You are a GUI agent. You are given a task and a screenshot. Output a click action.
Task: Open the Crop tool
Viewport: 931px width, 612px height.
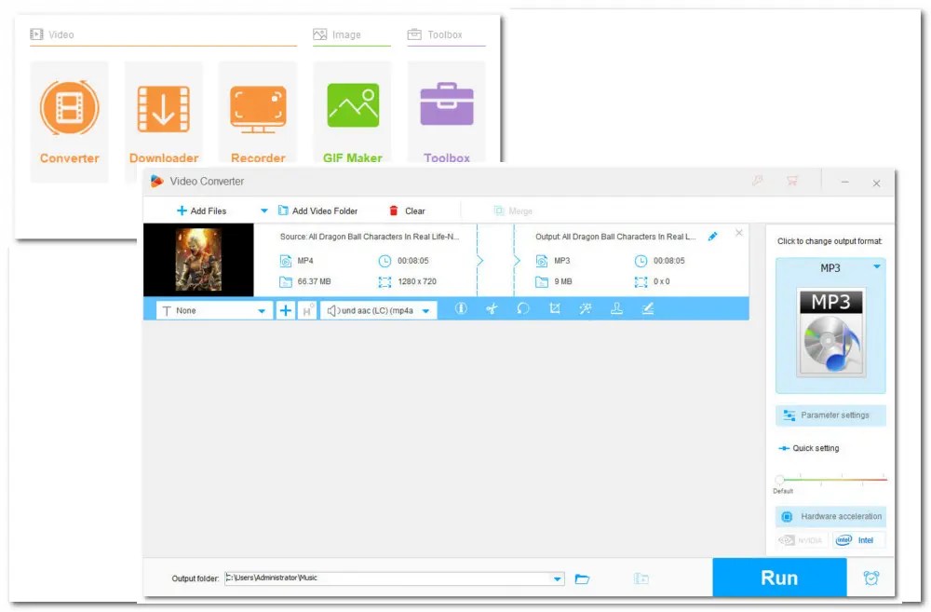point(555,308)
